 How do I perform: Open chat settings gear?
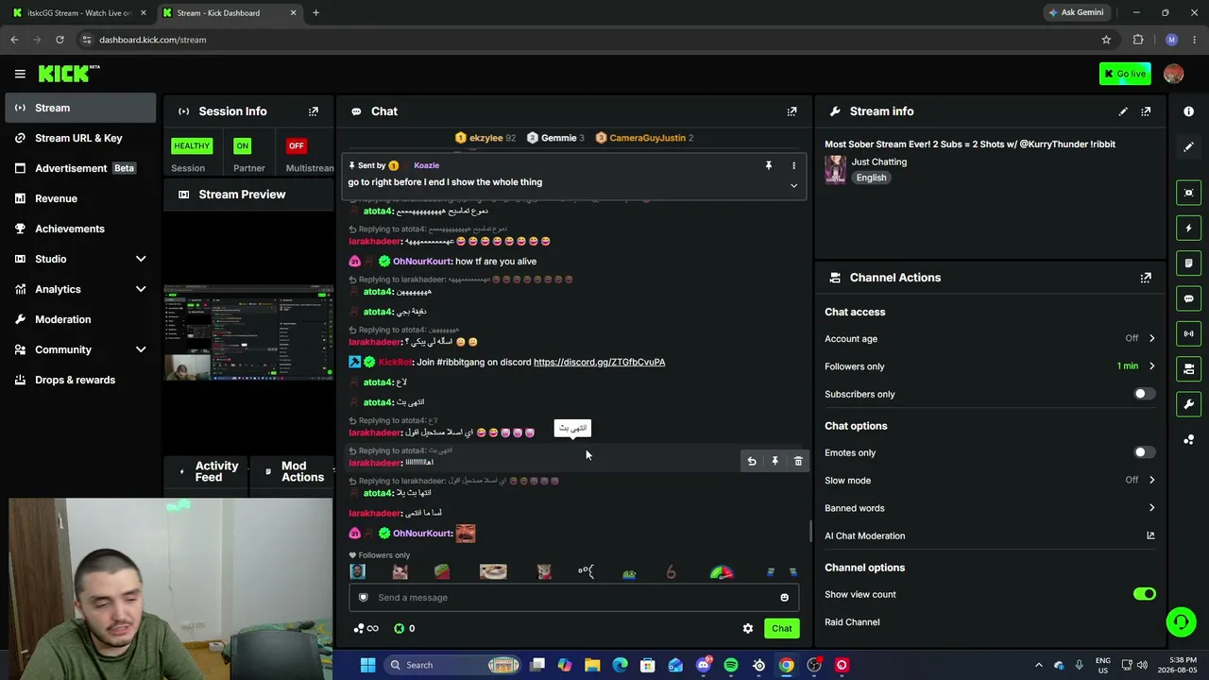[x=748, y=628]
